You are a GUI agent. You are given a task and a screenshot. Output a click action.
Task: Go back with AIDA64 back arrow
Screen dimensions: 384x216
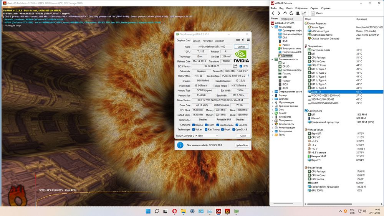tap(273, 13)
